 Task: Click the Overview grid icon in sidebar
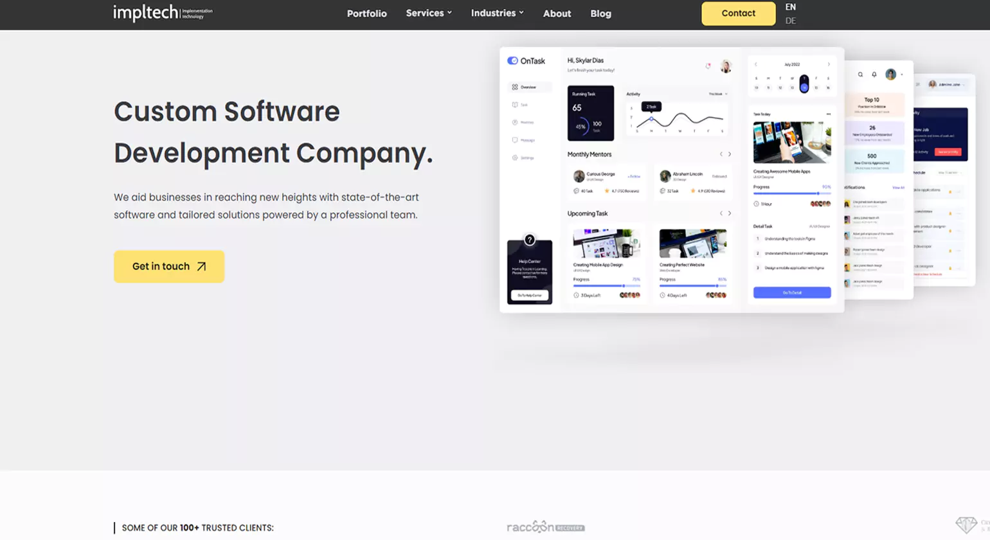pos(515,87)
